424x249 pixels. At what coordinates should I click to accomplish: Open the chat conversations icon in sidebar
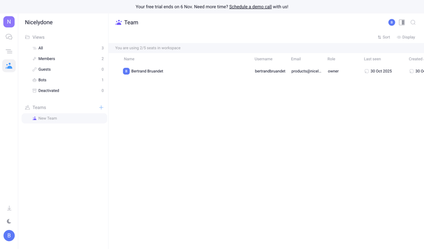click(9, 37)
